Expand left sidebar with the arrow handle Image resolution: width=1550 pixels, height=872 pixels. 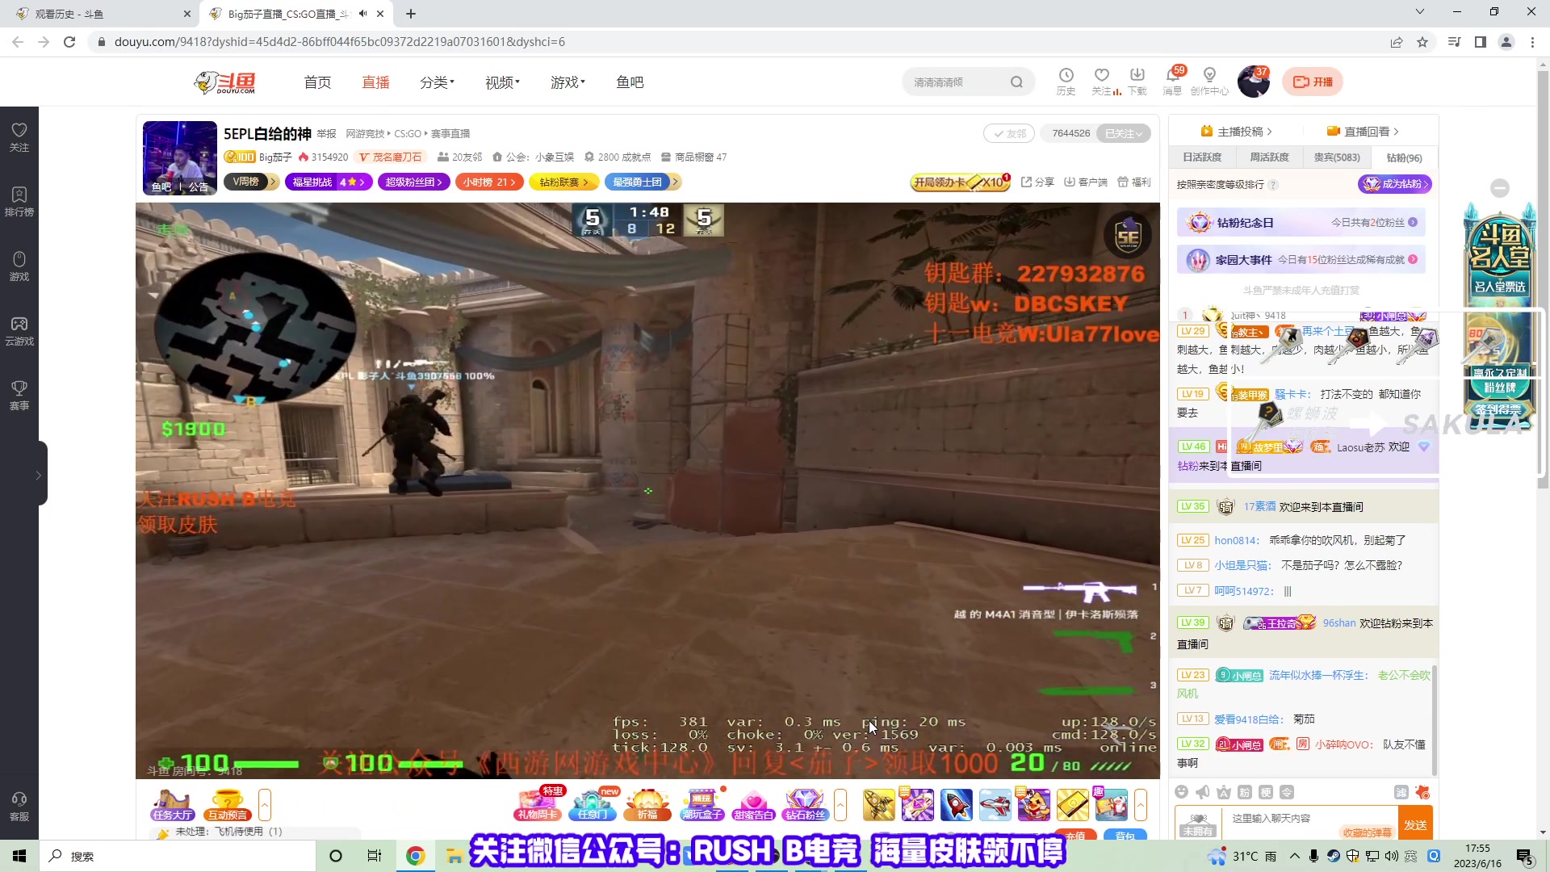[x=38, y=474]
